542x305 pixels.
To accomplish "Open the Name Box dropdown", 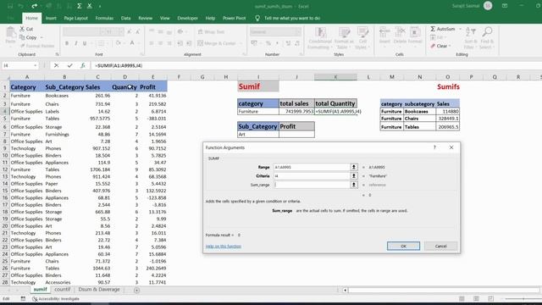I will (x=36, y=65).
